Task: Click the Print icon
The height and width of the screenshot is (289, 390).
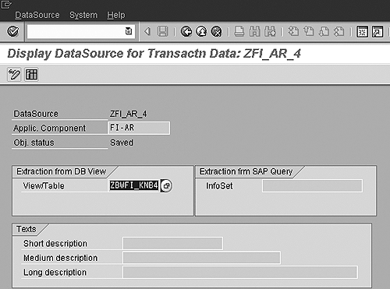Action: tap(239, 31)
